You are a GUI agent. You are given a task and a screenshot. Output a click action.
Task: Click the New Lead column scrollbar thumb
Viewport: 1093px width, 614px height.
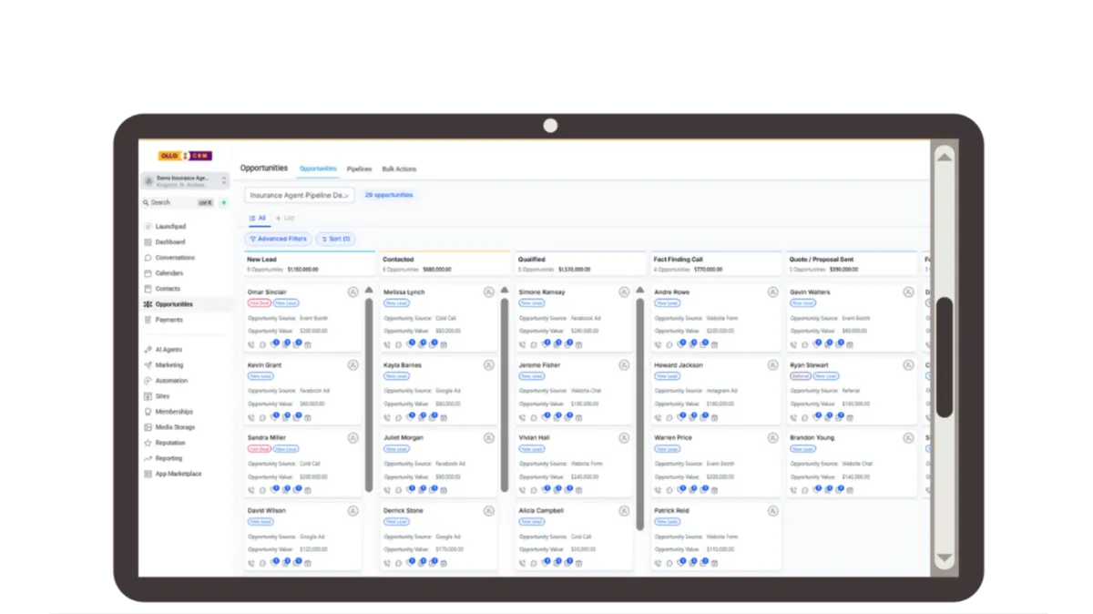point(369,394)
